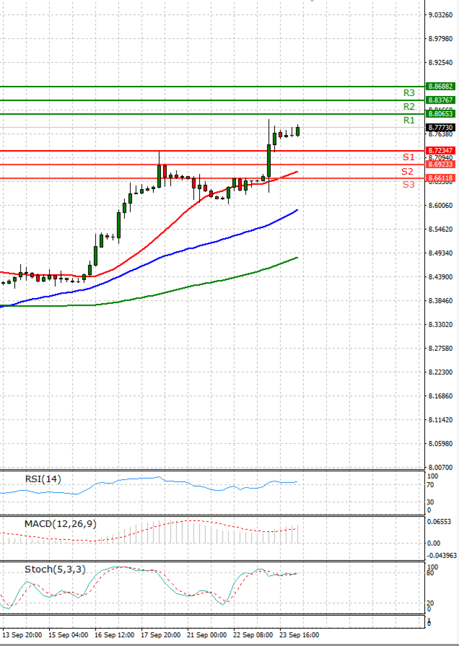
Task: Click the 9.03260 price axis value
Action: click(x=441, y=15)
